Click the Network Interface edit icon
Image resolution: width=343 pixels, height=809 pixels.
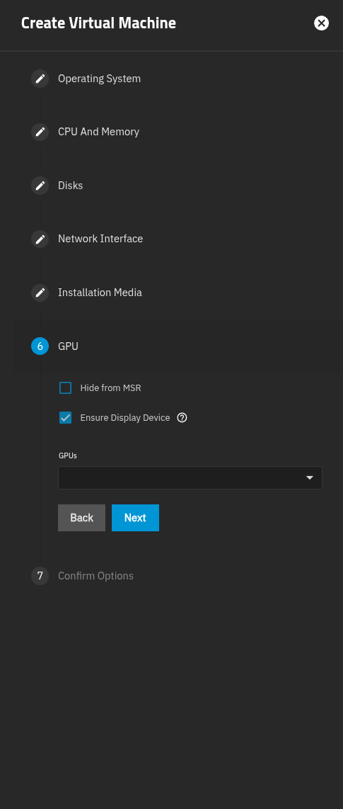coord(40,239)
